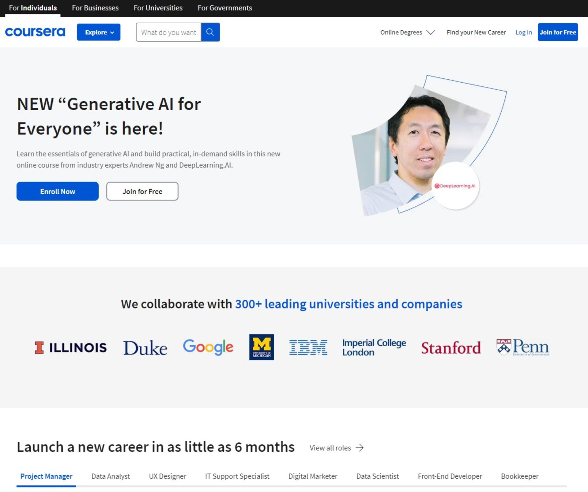Viewport: 588px width, 492px height.
Task: Select the IT Support Specialist tab
Action: pyautogui.click(x=237, y=476)
